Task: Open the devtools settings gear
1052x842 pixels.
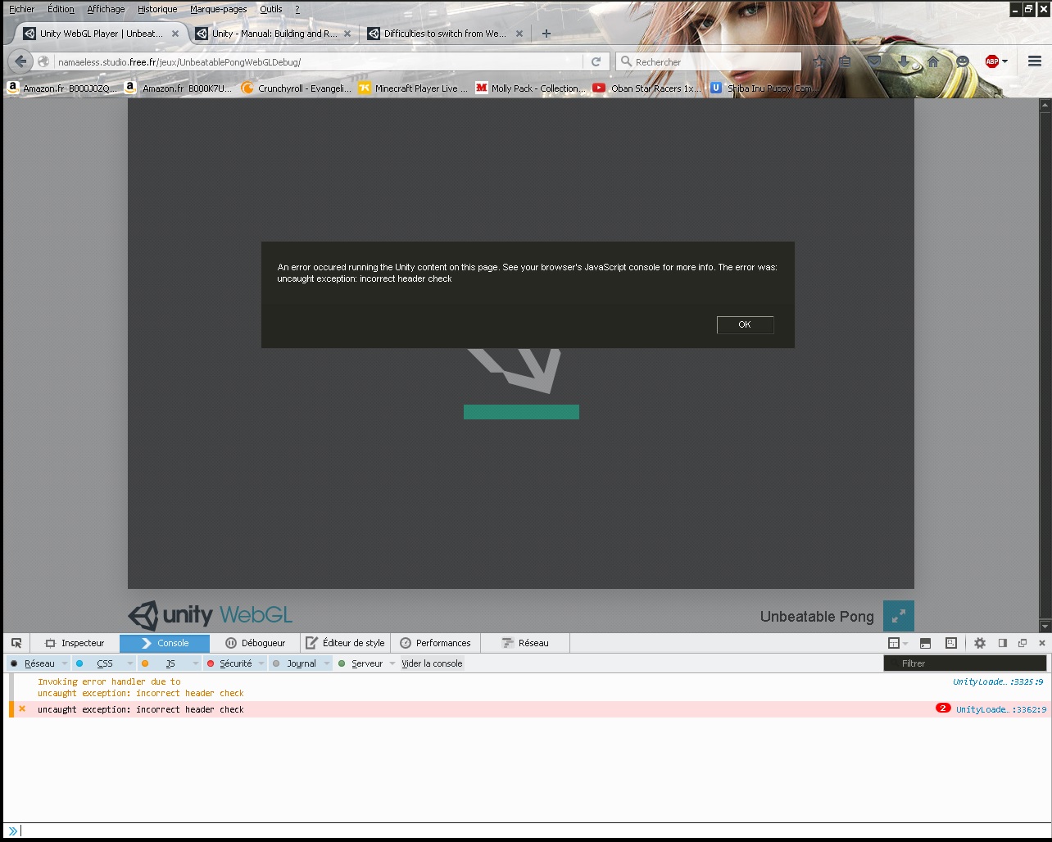Action: click(x=978, y=643)
